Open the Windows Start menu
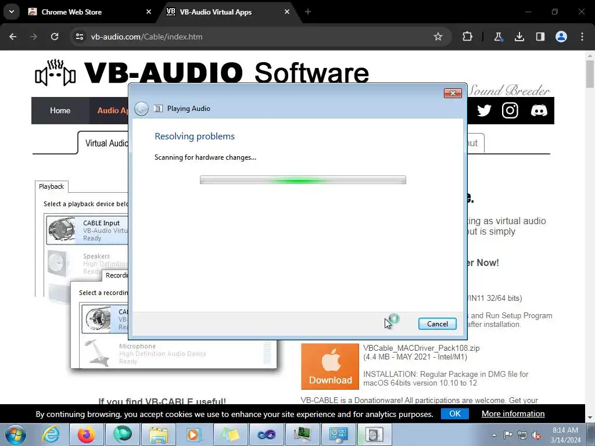The height and width of the screenshot is (446, 595). [15, 434]
